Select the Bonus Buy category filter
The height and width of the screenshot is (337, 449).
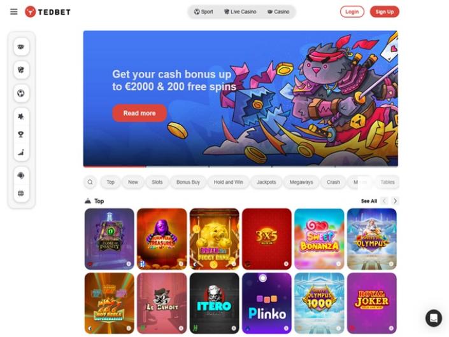click(188, 182)
